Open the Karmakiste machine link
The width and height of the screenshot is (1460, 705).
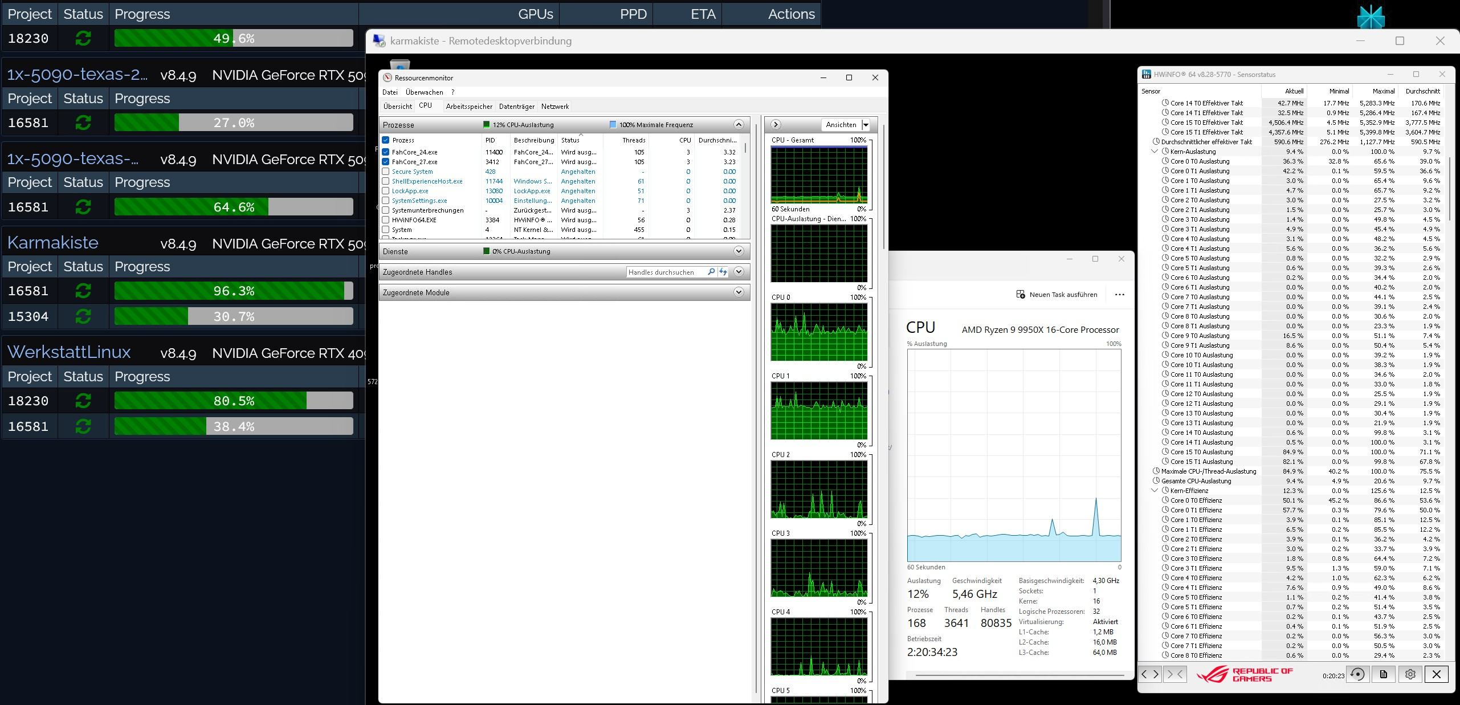[x=52, y=243]
